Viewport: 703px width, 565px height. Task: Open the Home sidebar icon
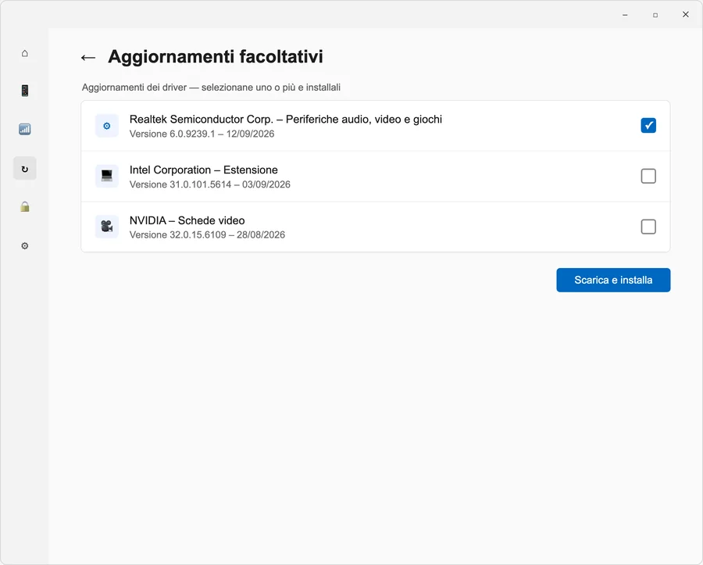pyautogui.click(x=25, y=53)
